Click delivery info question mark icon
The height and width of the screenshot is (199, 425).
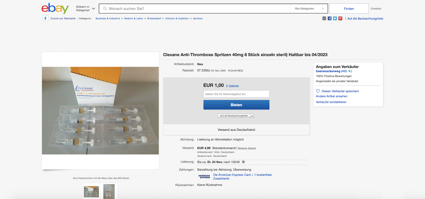[243, 162]
